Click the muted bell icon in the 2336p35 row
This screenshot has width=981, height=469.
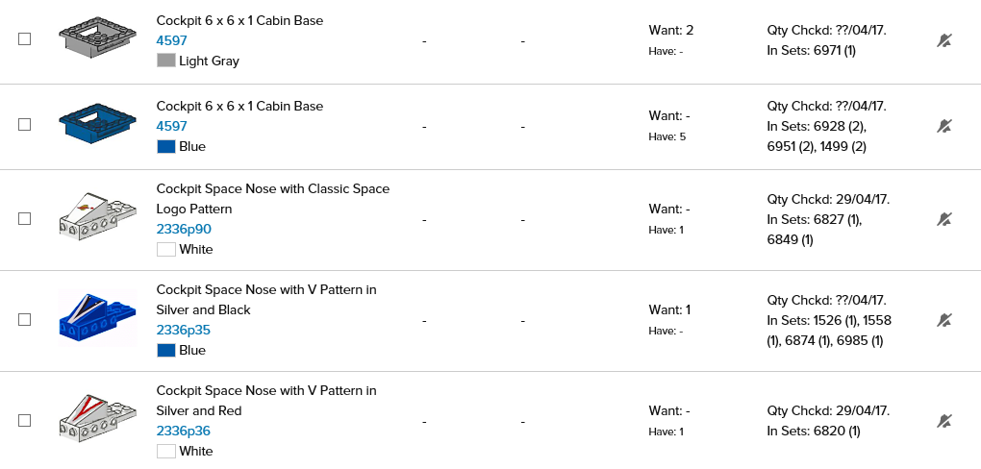944,320
